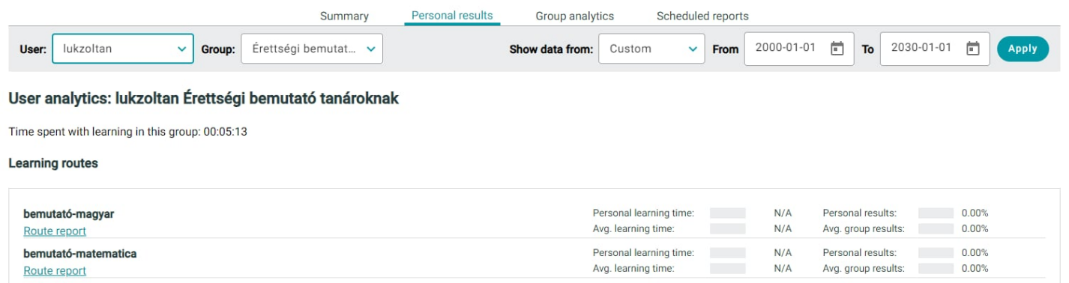Open the From date calendar icon
1069x283 pixels.
838,49
